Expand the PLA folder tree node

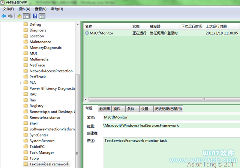[21, 83]
